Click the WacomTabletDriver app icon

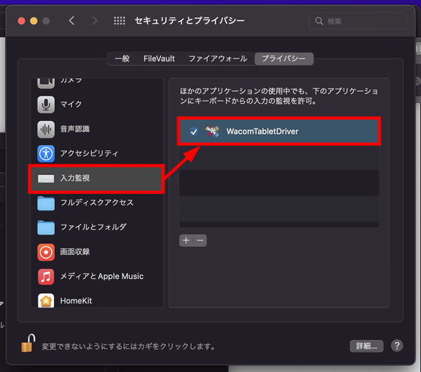pyautogui.click(x=212, y=132)
